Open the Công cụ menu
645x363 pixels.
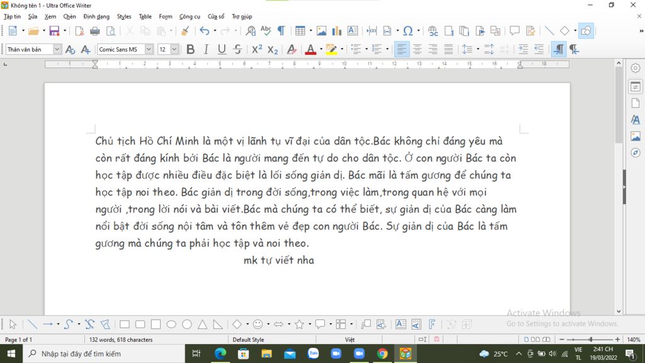[x=190, y=16]
